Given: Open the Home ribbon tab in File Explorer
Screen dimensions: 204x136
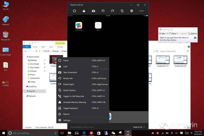Looking at the screenshot, I should coord(35,47).
